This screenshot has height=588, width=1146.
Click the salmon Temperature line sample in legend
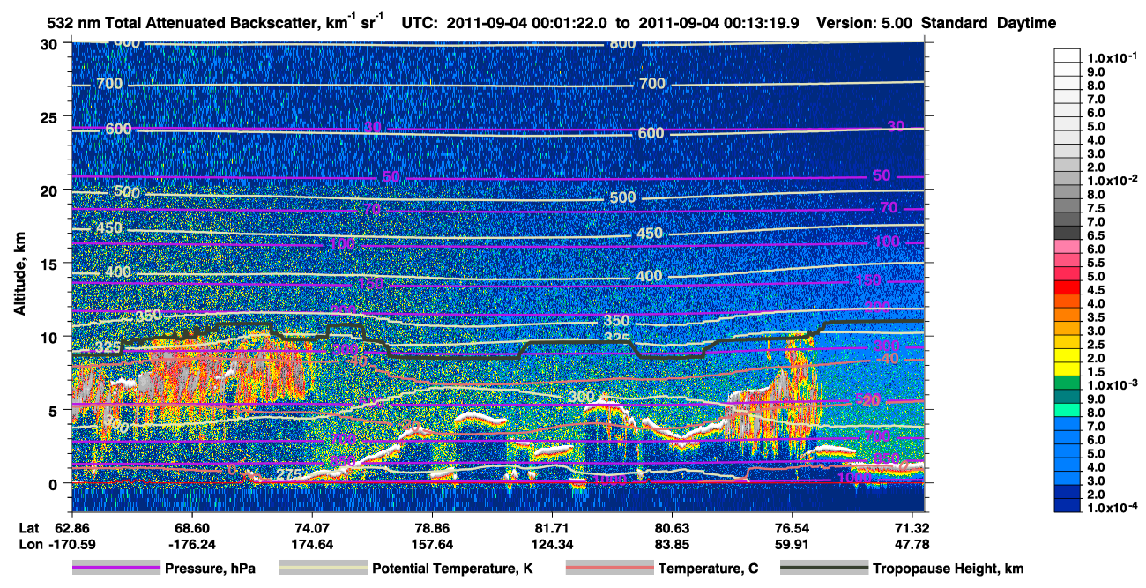point(609,569)
